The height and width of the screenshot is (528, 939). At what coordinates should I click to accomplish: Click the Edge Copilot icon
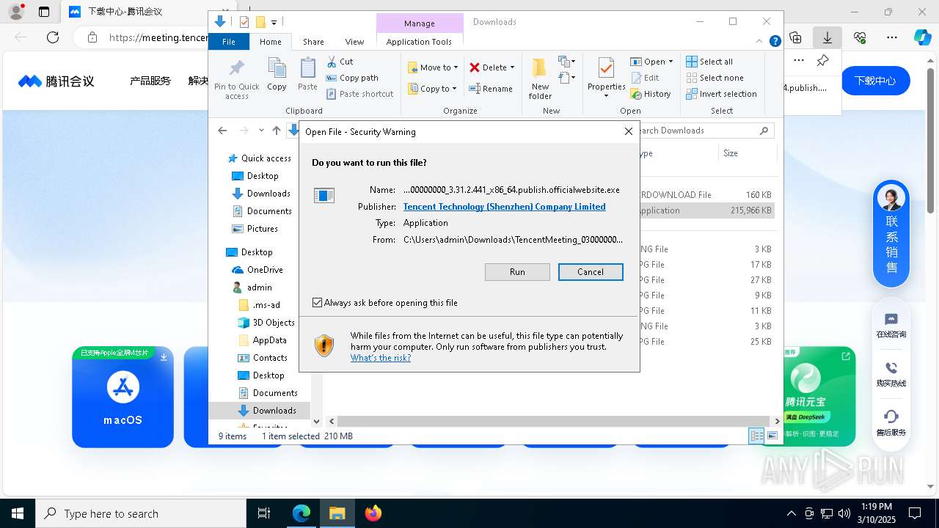pyautogui.click(x=922, y=37)
